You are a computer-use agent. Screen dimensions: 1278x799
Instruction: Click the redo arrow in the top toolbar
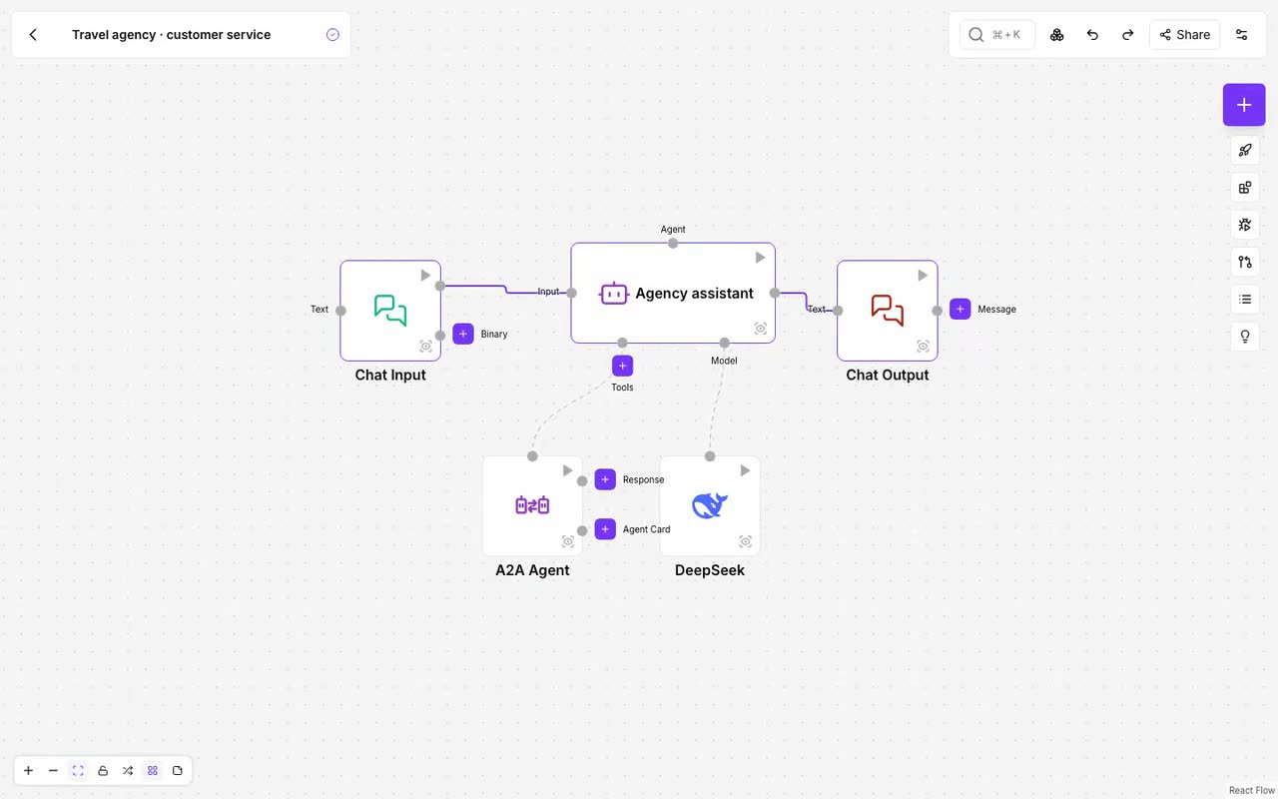(1127, 35)
